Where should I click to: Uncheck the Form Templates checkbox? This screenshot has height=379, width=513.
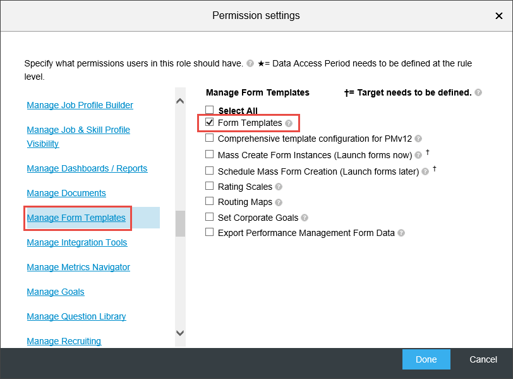coord(209,122)
